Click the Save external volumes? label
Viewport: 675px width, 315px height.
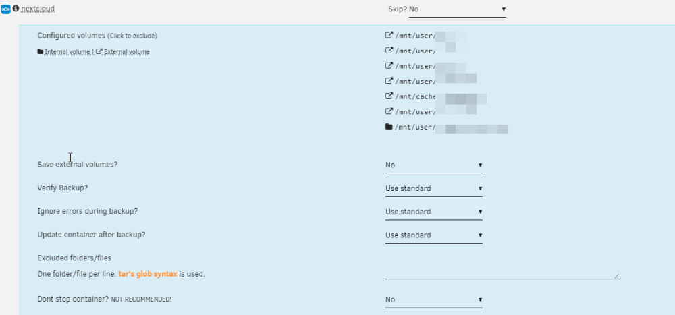tap(78, 165)
